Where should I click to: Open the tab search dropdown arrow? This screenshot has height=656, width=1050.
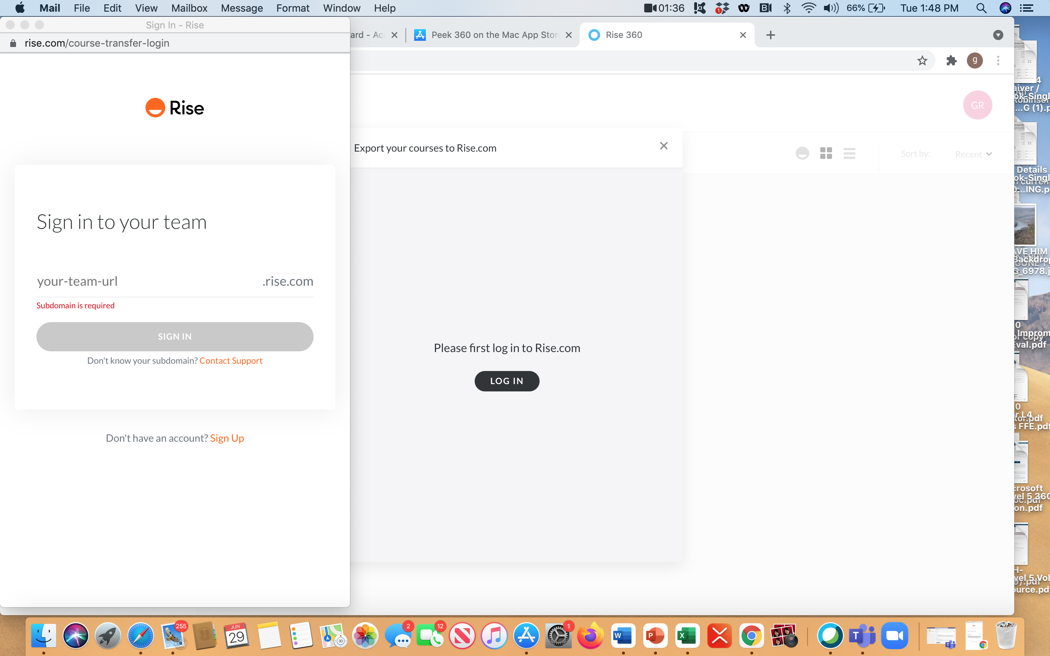point(998,35)
